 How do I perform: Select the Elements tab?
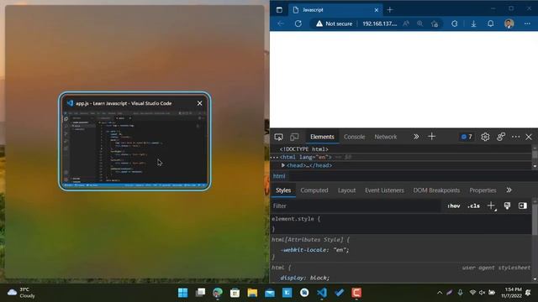pos(322,137)
